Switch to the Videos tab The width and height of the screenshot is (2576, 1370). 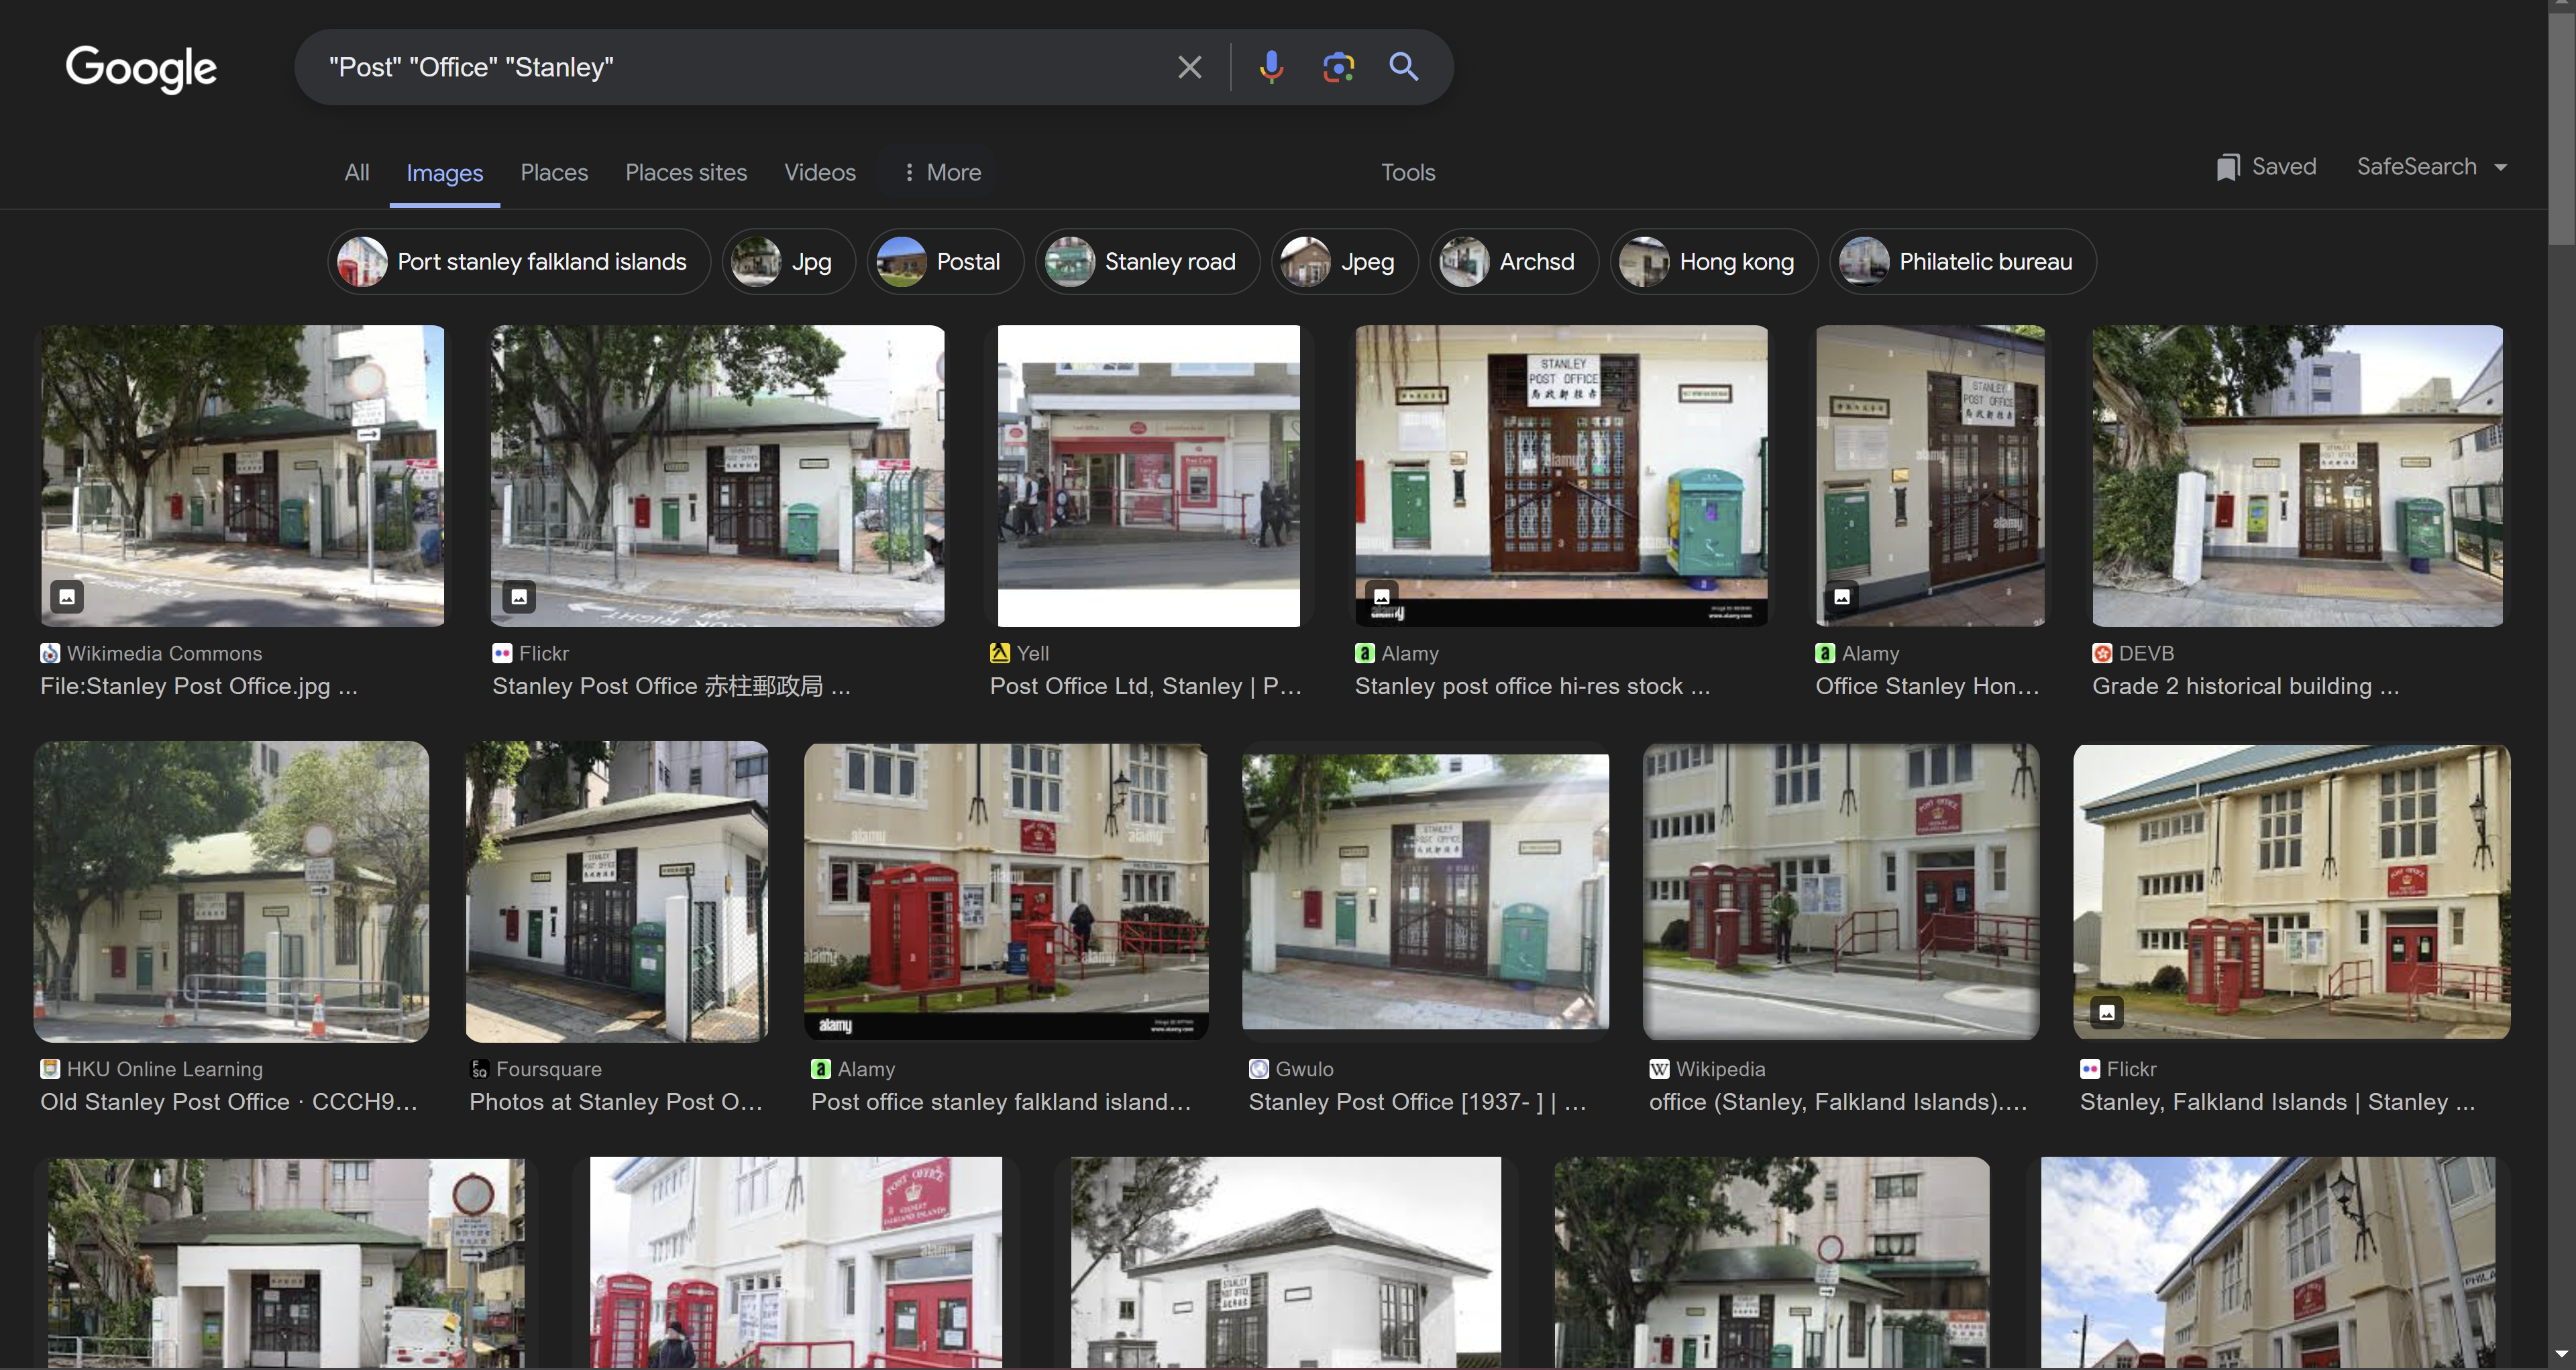pos(819,173)
